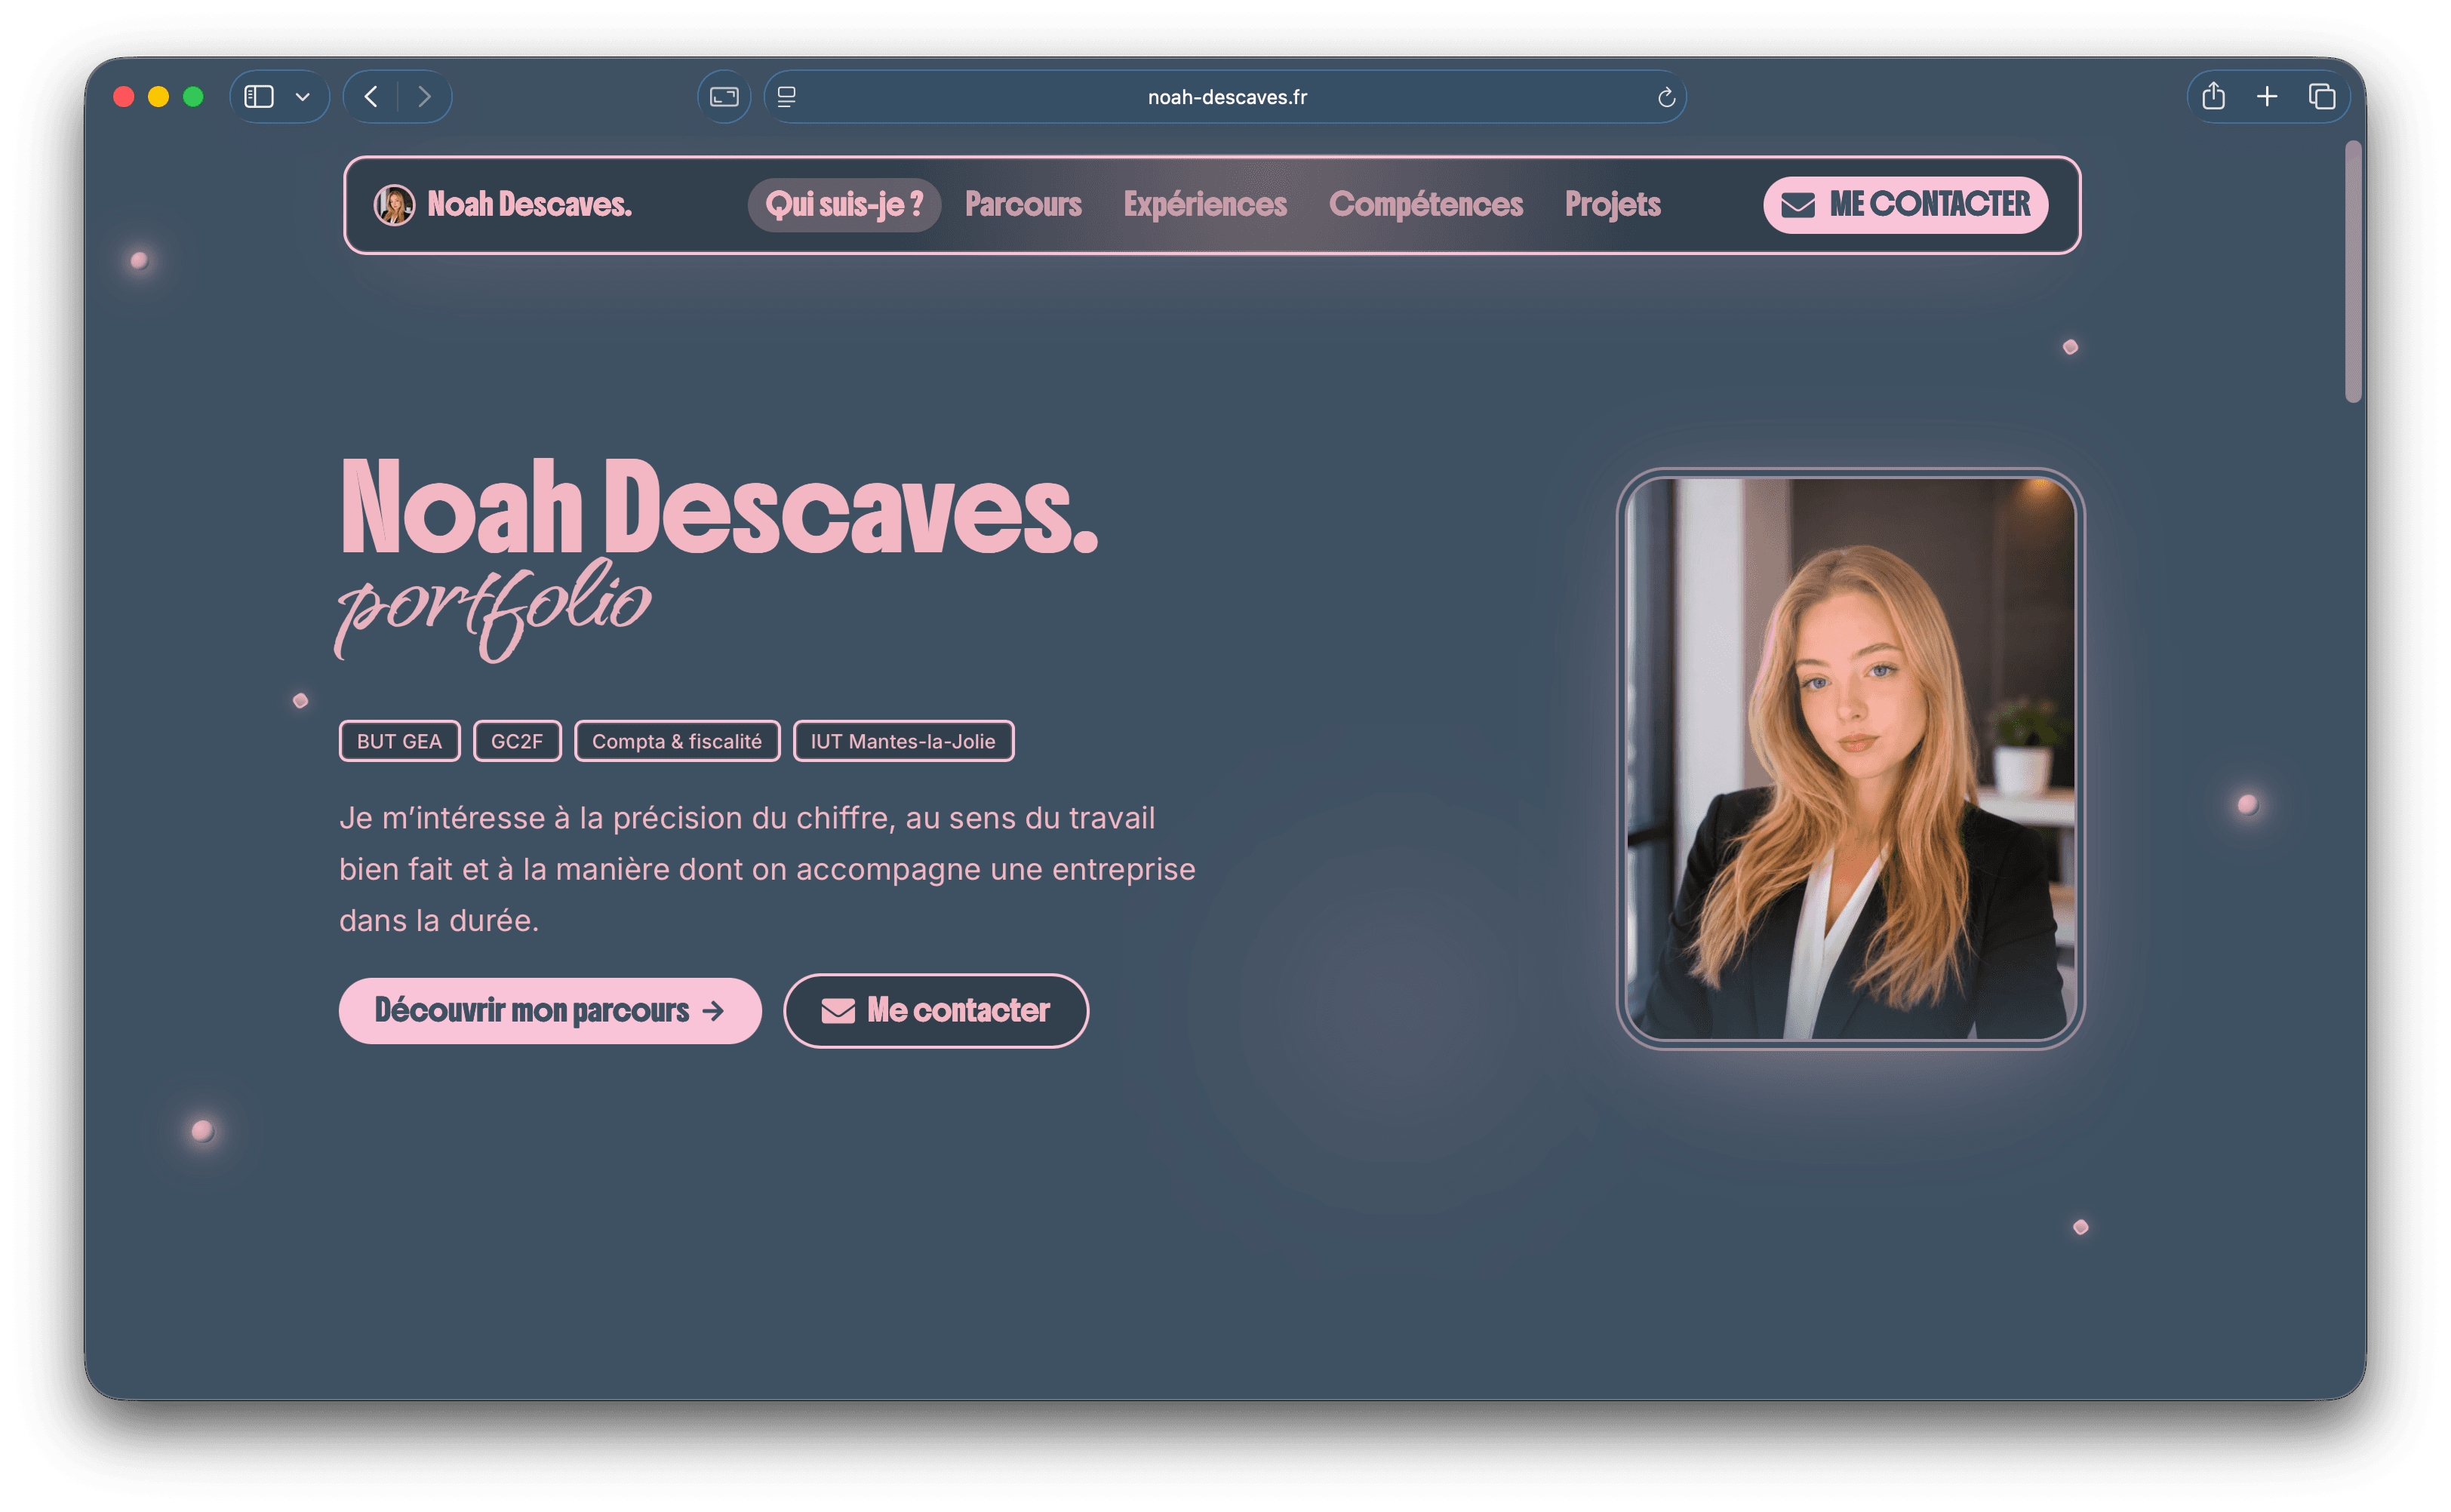The height and width of the screenshot is (1512, 2451).
Task: Click the large portrait photo
Action: point(1851,758)
